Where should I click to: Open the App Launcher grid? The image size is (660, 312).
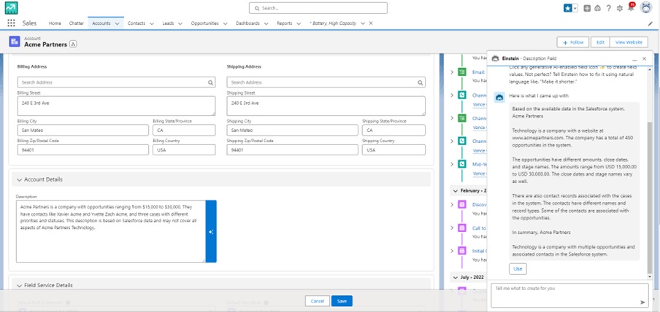pyautogui.click(x=12, y=23)
